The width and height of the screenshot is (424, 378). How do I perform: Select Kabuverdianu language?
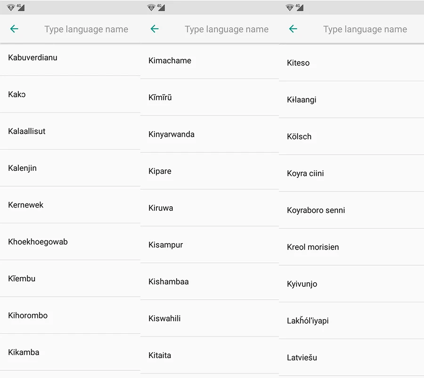(x=70, y=59)
